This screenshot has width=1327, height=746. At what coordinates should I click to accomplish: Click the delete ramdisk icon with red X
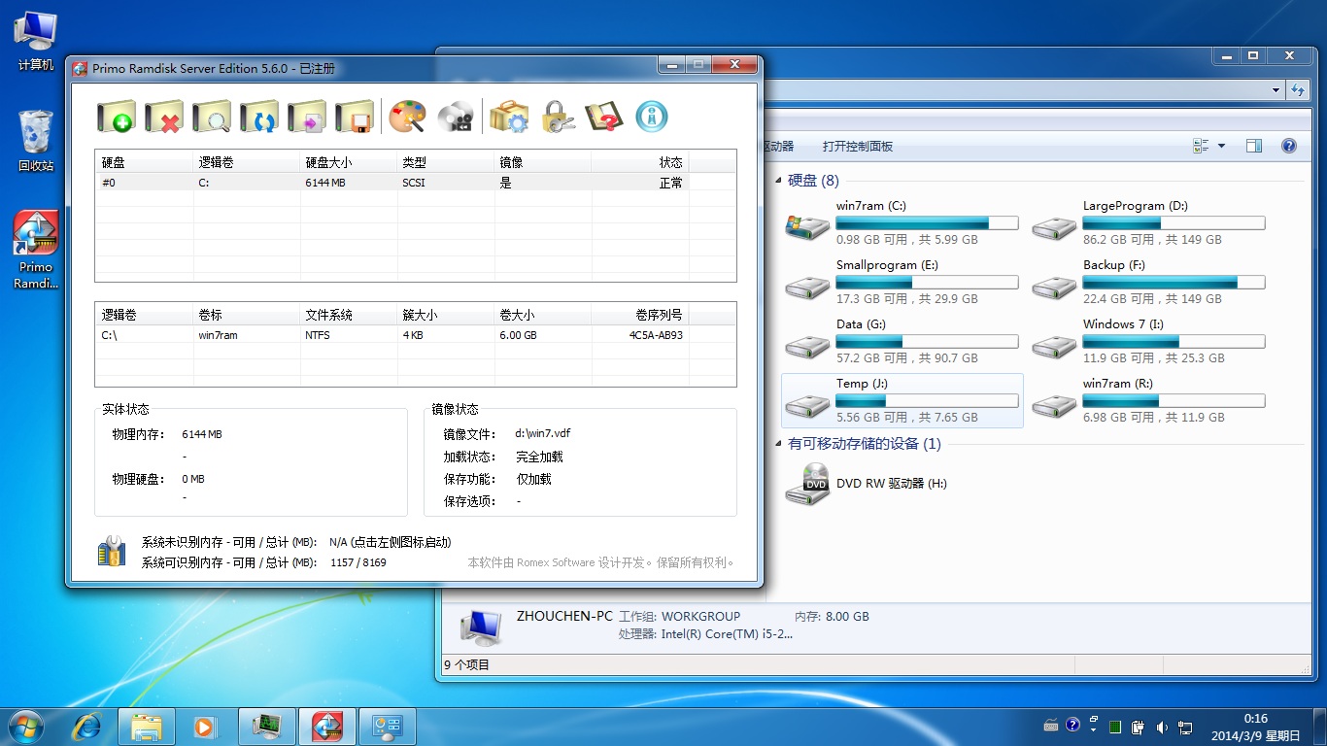[x=164, y=117]
